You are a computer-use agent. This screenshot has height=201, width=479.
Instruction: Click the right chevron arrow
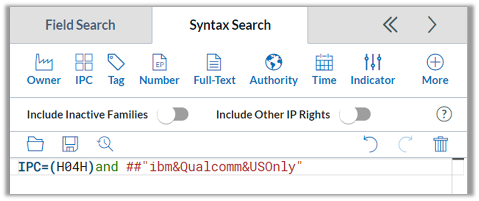tap(432, 25)
